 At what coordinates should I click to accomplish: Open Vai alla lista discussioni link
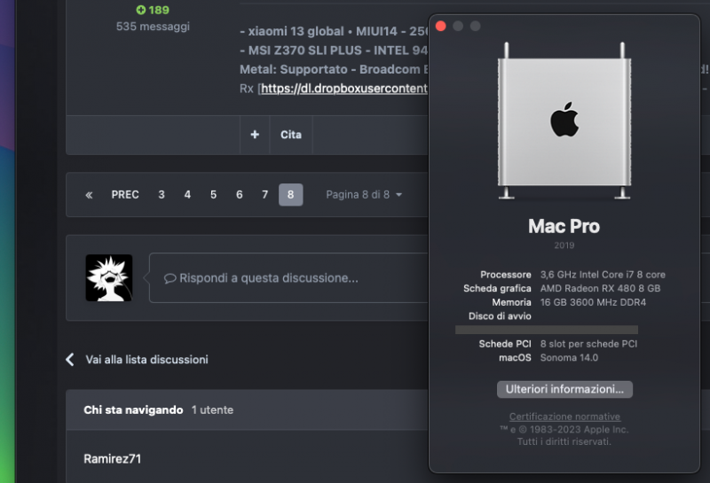coord(146,360)
